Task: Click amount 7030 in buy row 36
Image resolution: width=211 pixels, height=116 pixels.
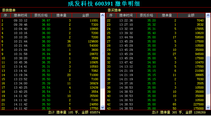Action: 200,79
